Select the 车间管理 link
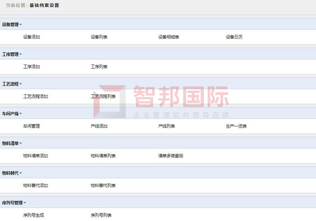The width and height of the screenshot is (316, 221). pos(32,126)
